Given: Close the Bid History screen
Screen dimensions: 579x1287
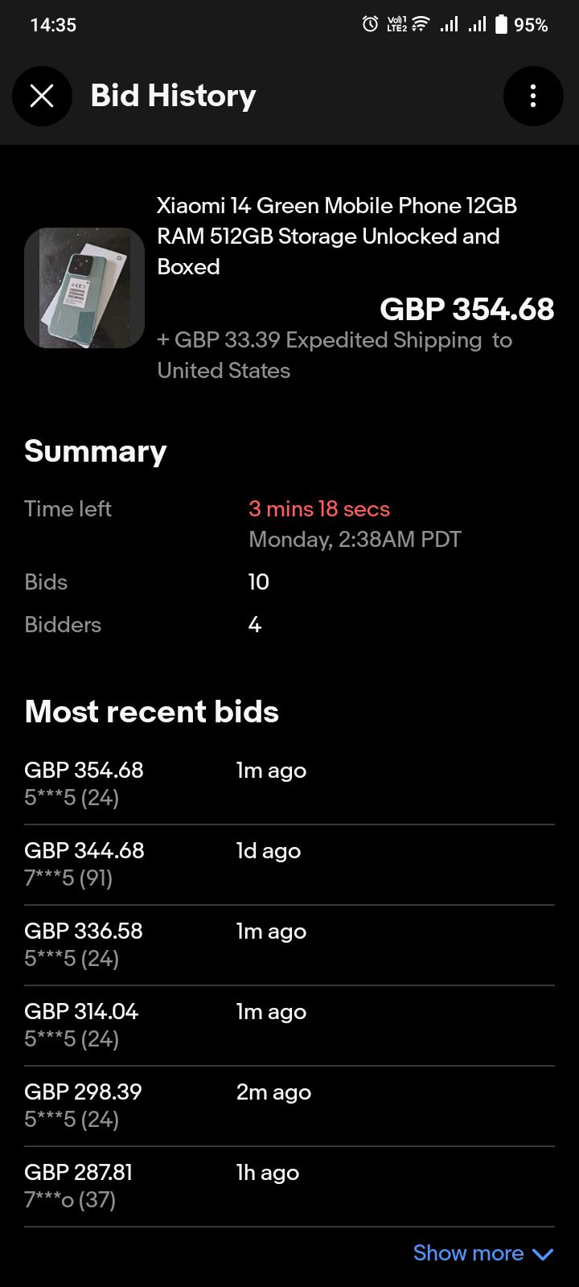Looking at the screenshot, I should [x=42, y=97].
